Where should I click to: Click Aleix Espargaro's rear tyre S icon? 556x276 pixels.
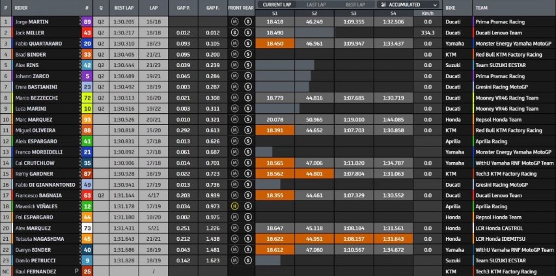pyautogui.click(x=248, y=141)
